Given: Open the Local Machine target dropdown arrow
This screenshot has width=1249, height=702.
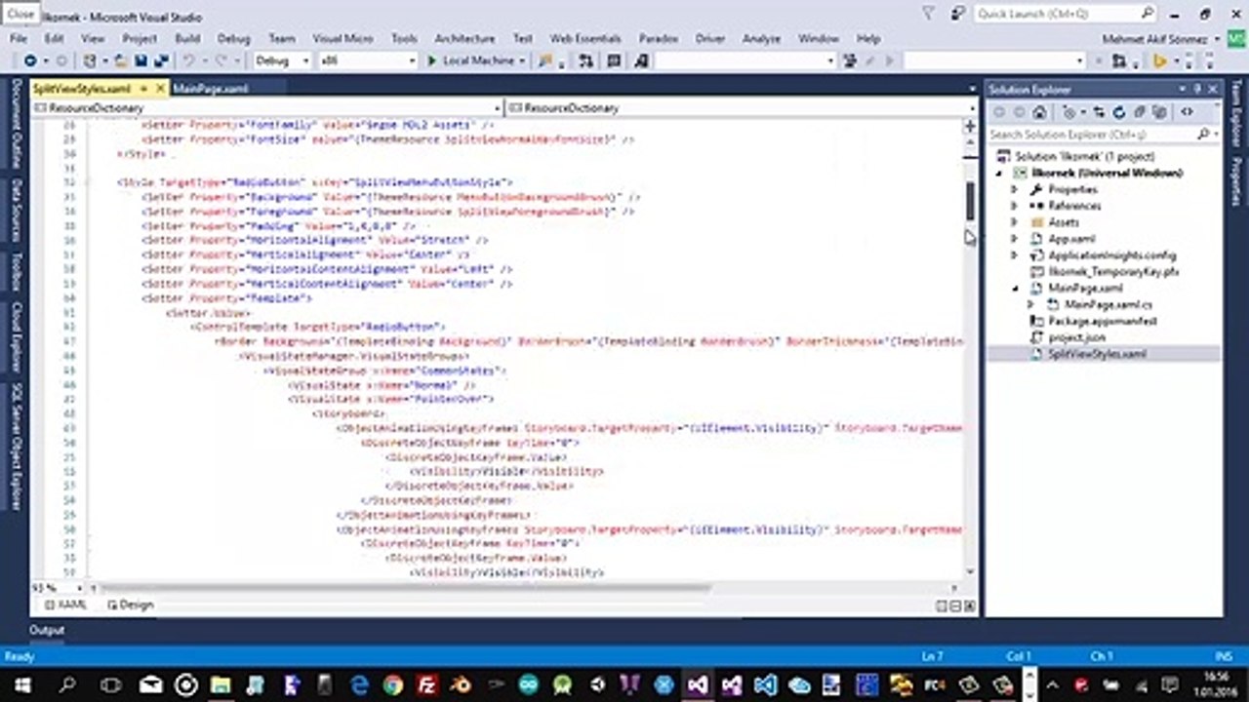Looking at the screenshot, I should [522, 60].
